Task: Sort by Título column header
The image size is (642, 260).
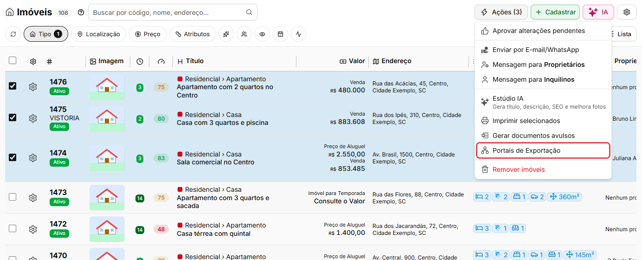Action: tap(191, 61)
